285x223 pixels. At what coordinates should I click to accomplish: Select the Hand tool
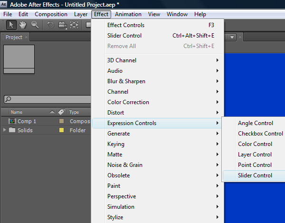coord(23,25)
